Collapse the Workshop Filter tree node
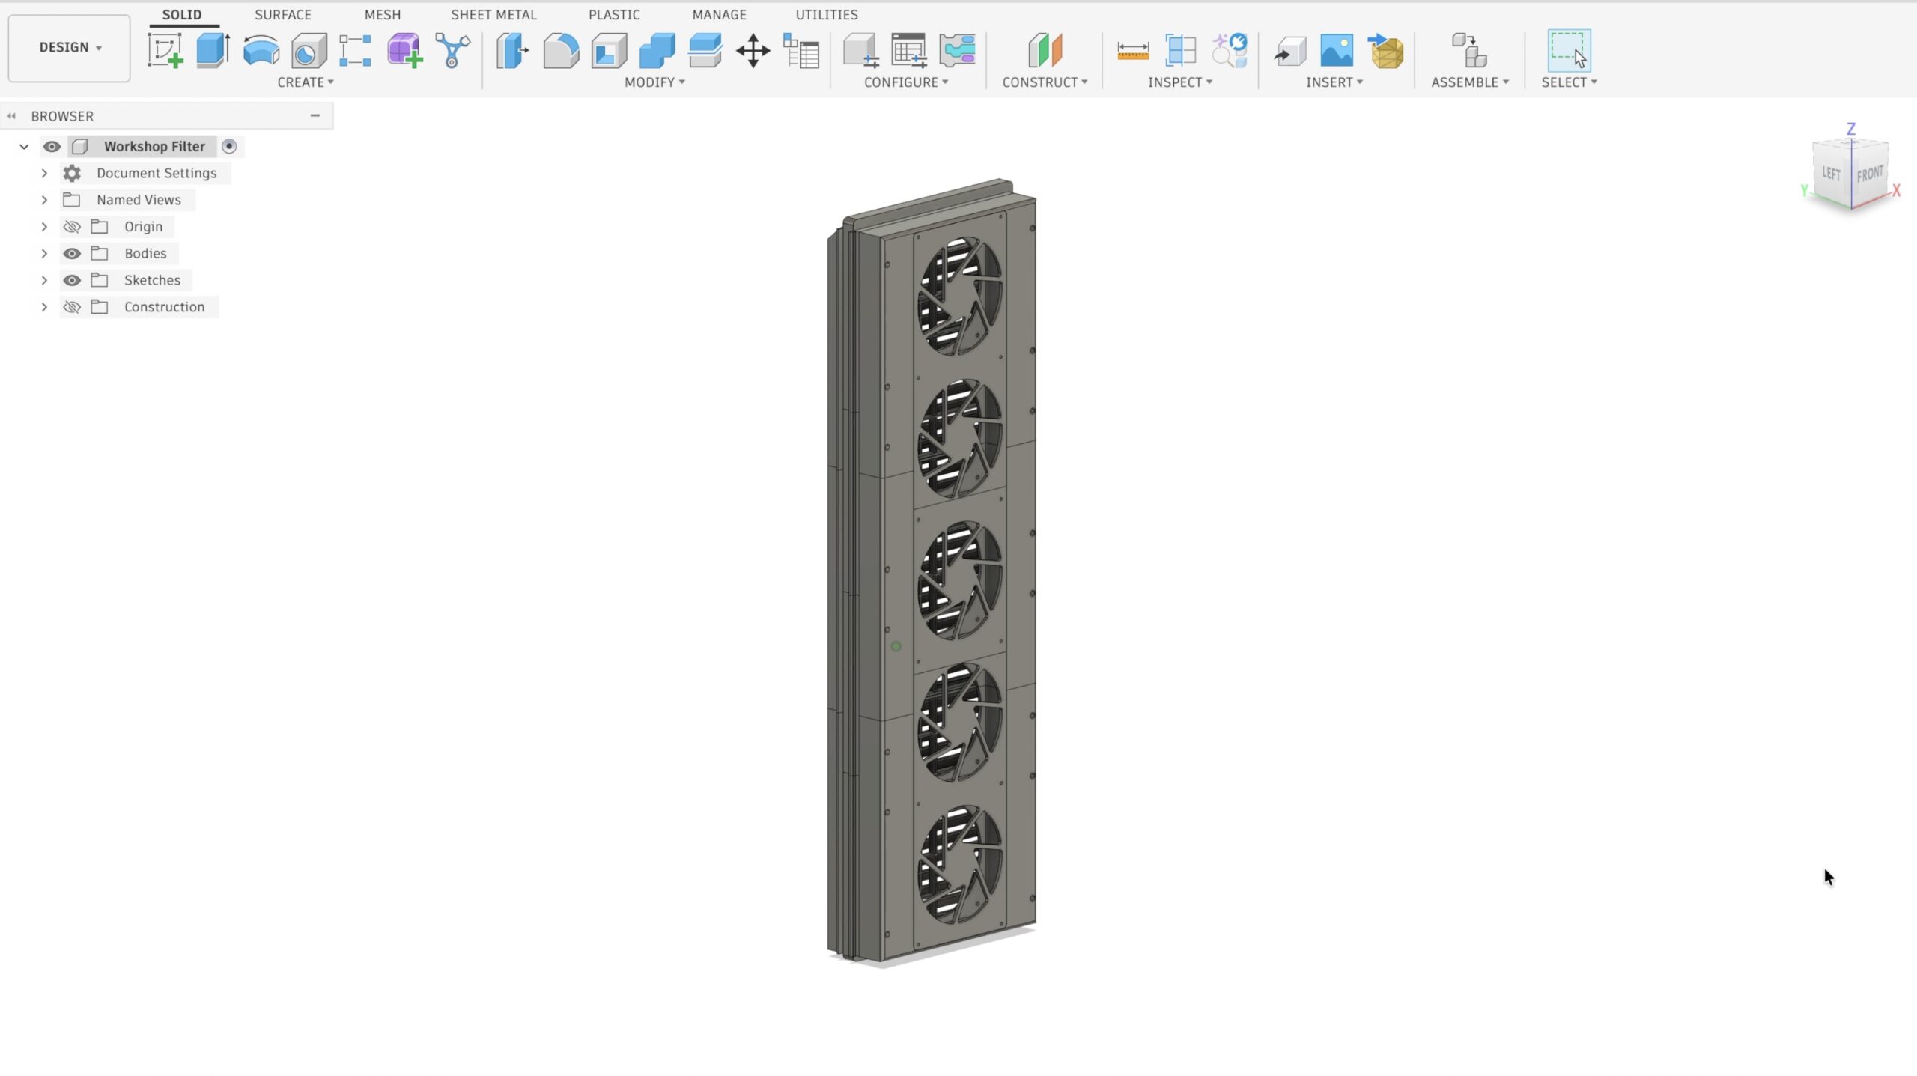The height and width of the screenshot is (1076, 1917). (24, 146)
